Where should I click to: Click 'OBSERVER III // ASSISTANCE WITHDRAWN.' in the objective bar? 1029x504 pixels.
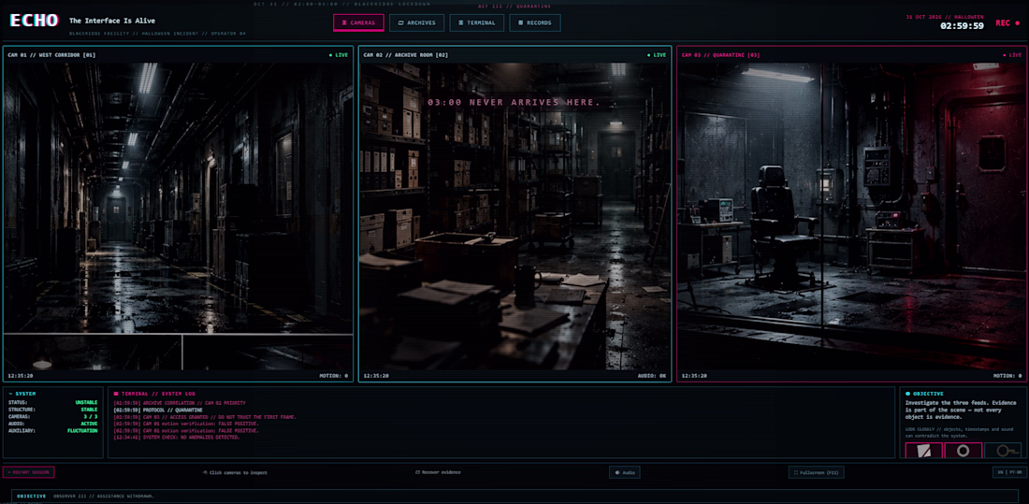[104, 497]
